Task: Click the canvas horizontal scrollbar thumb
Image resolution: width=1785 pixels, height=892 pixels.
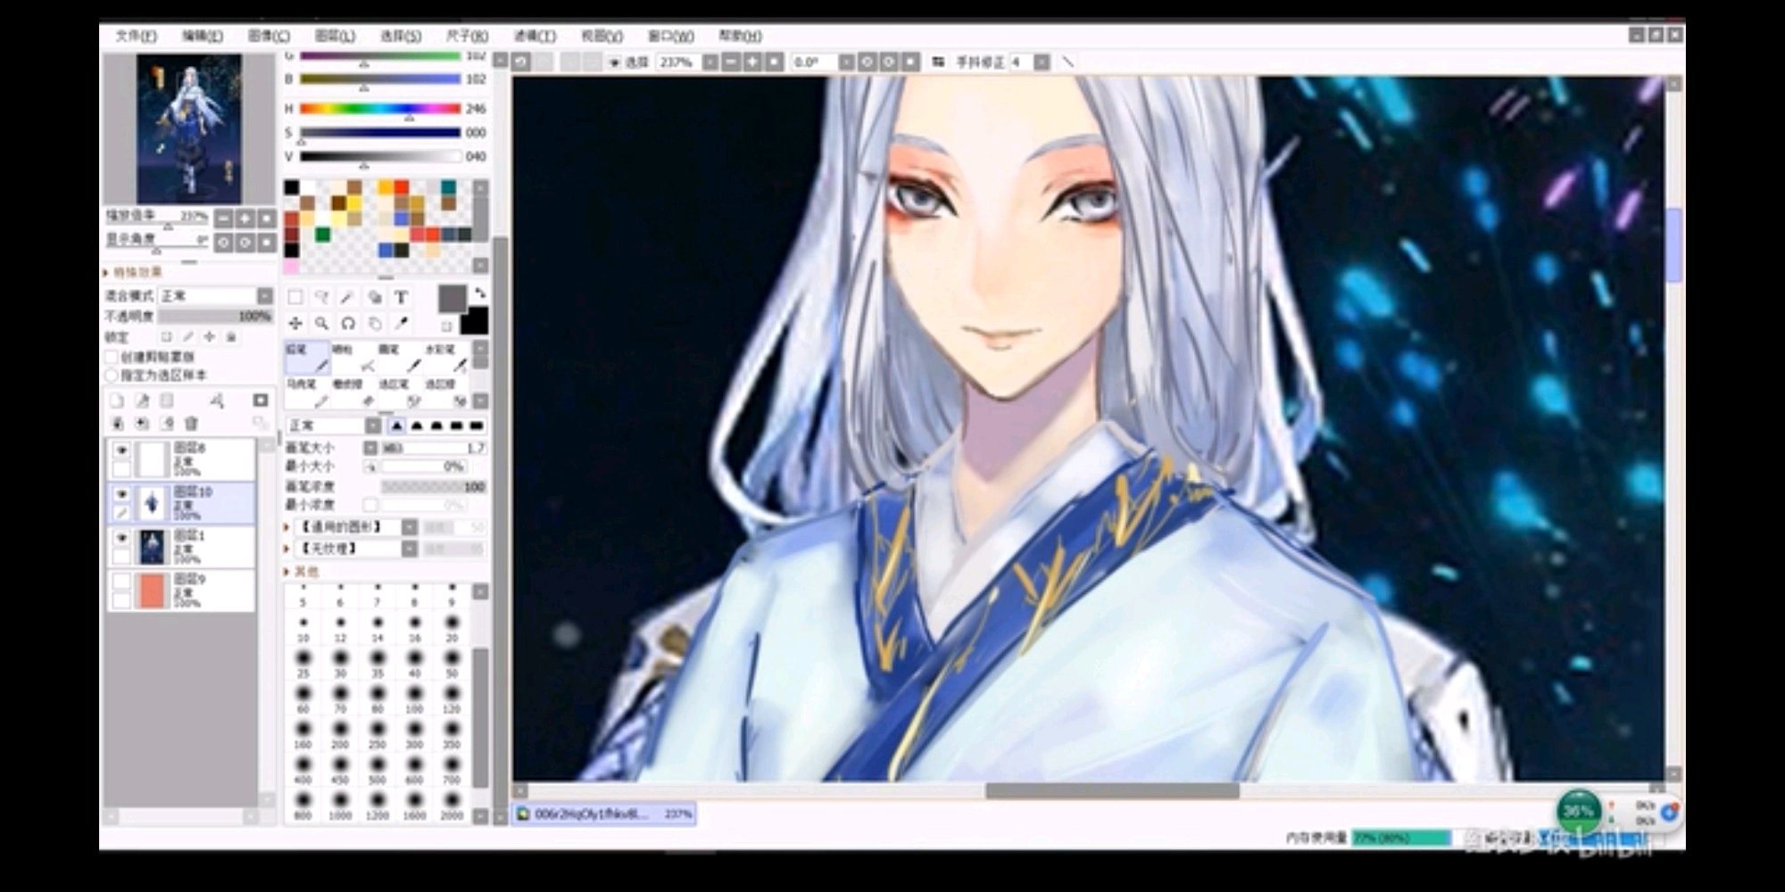Action: [1112, 791]
